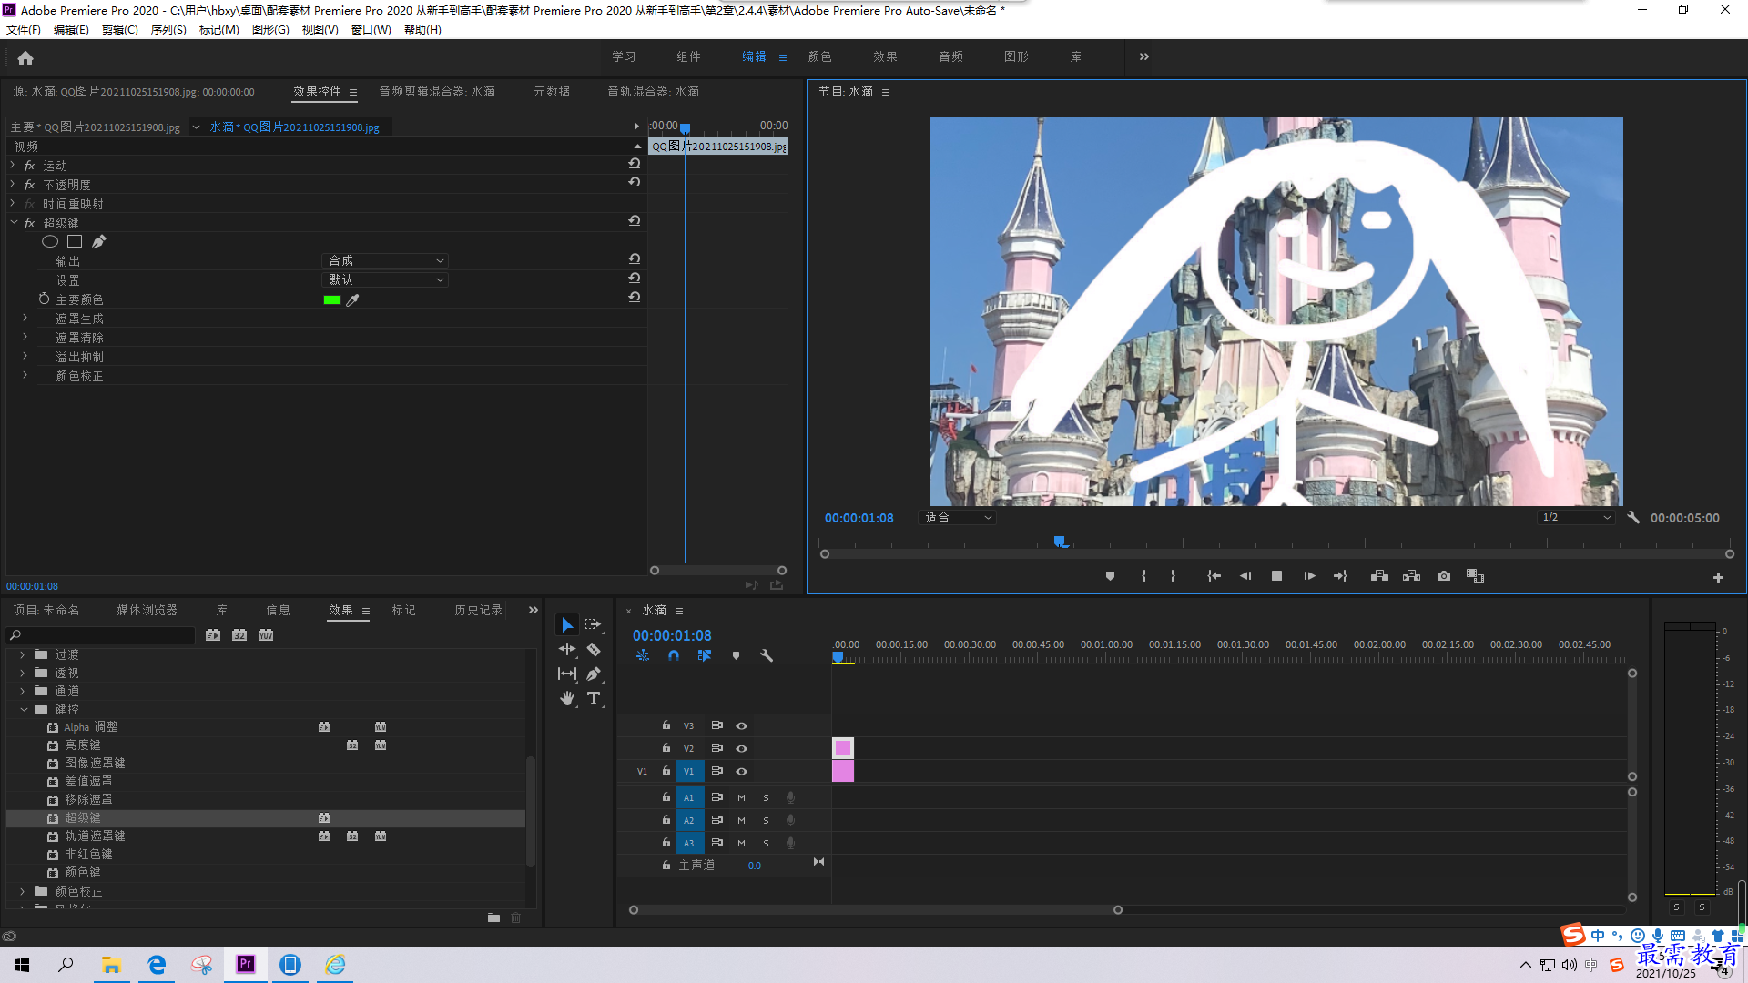The image size is (1748, 983).
Task: Switch to the 音频 workspace
Action: [x=950, y=56]
